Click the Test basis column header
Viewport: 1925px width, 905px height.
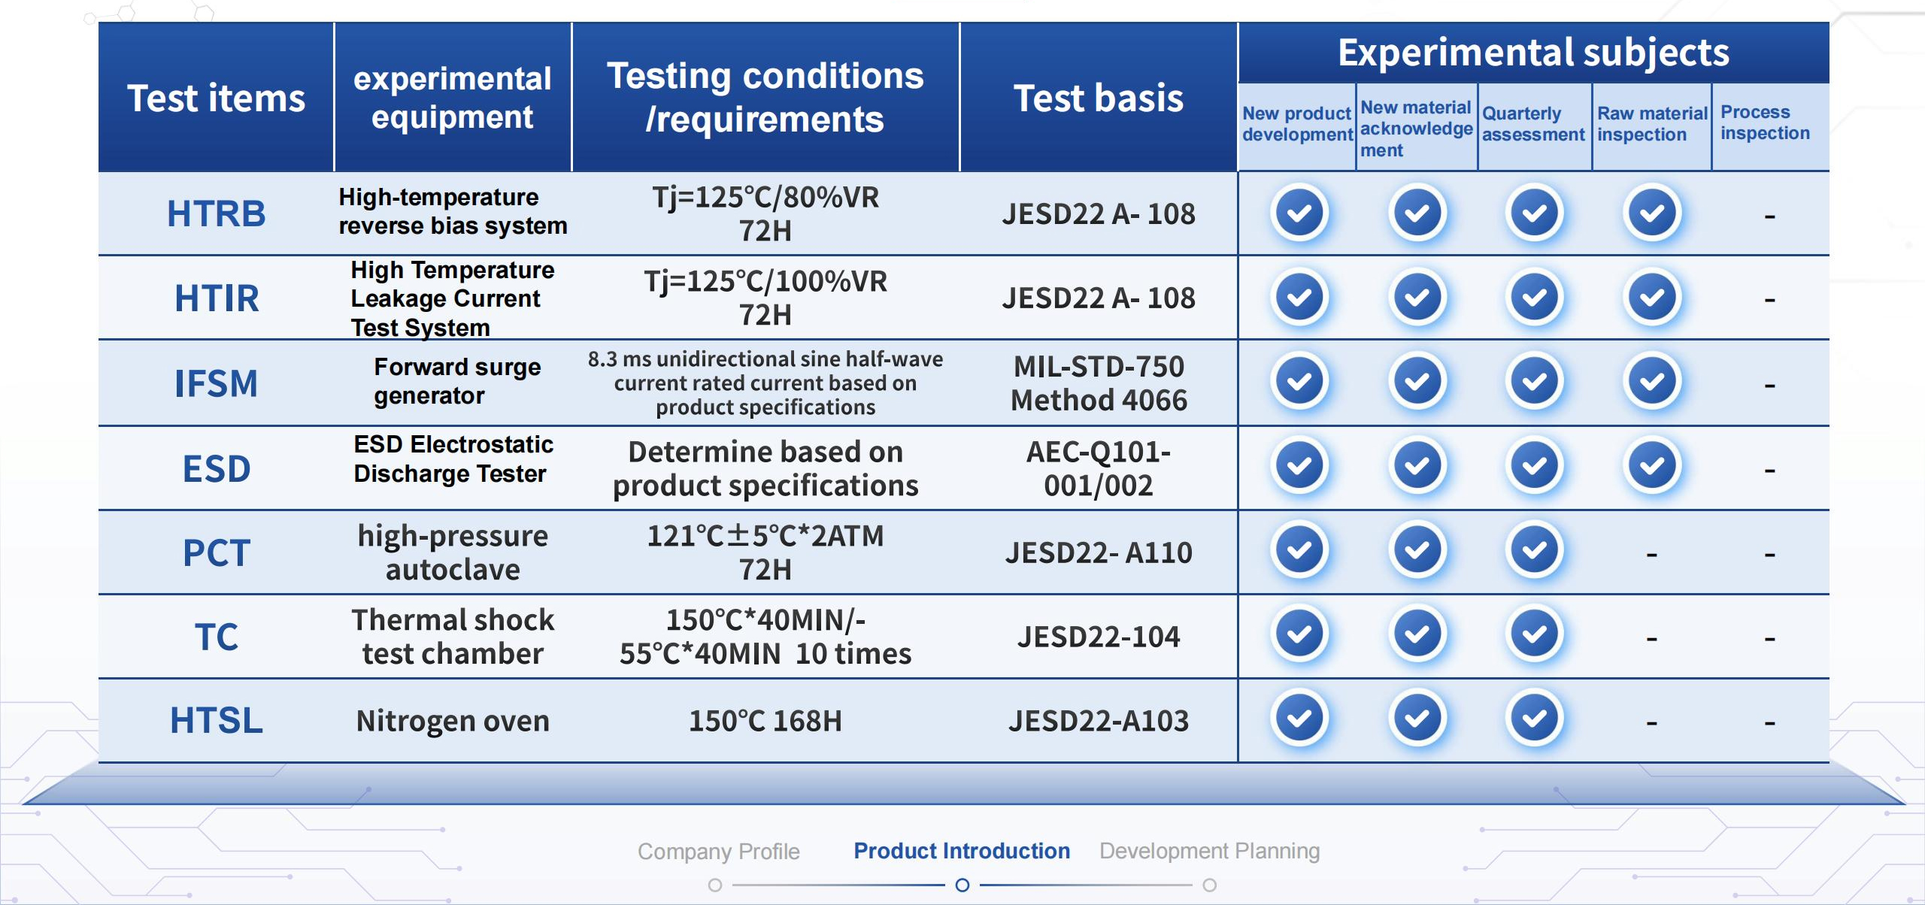(1098, 98)
